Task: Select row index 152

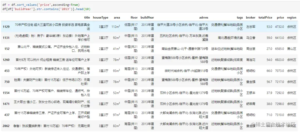Action: (7, 49)
